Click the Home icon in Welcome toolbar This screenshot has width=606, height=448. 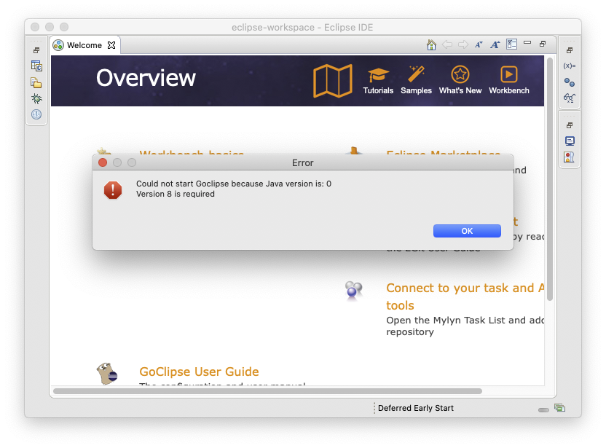pos(431,44)
